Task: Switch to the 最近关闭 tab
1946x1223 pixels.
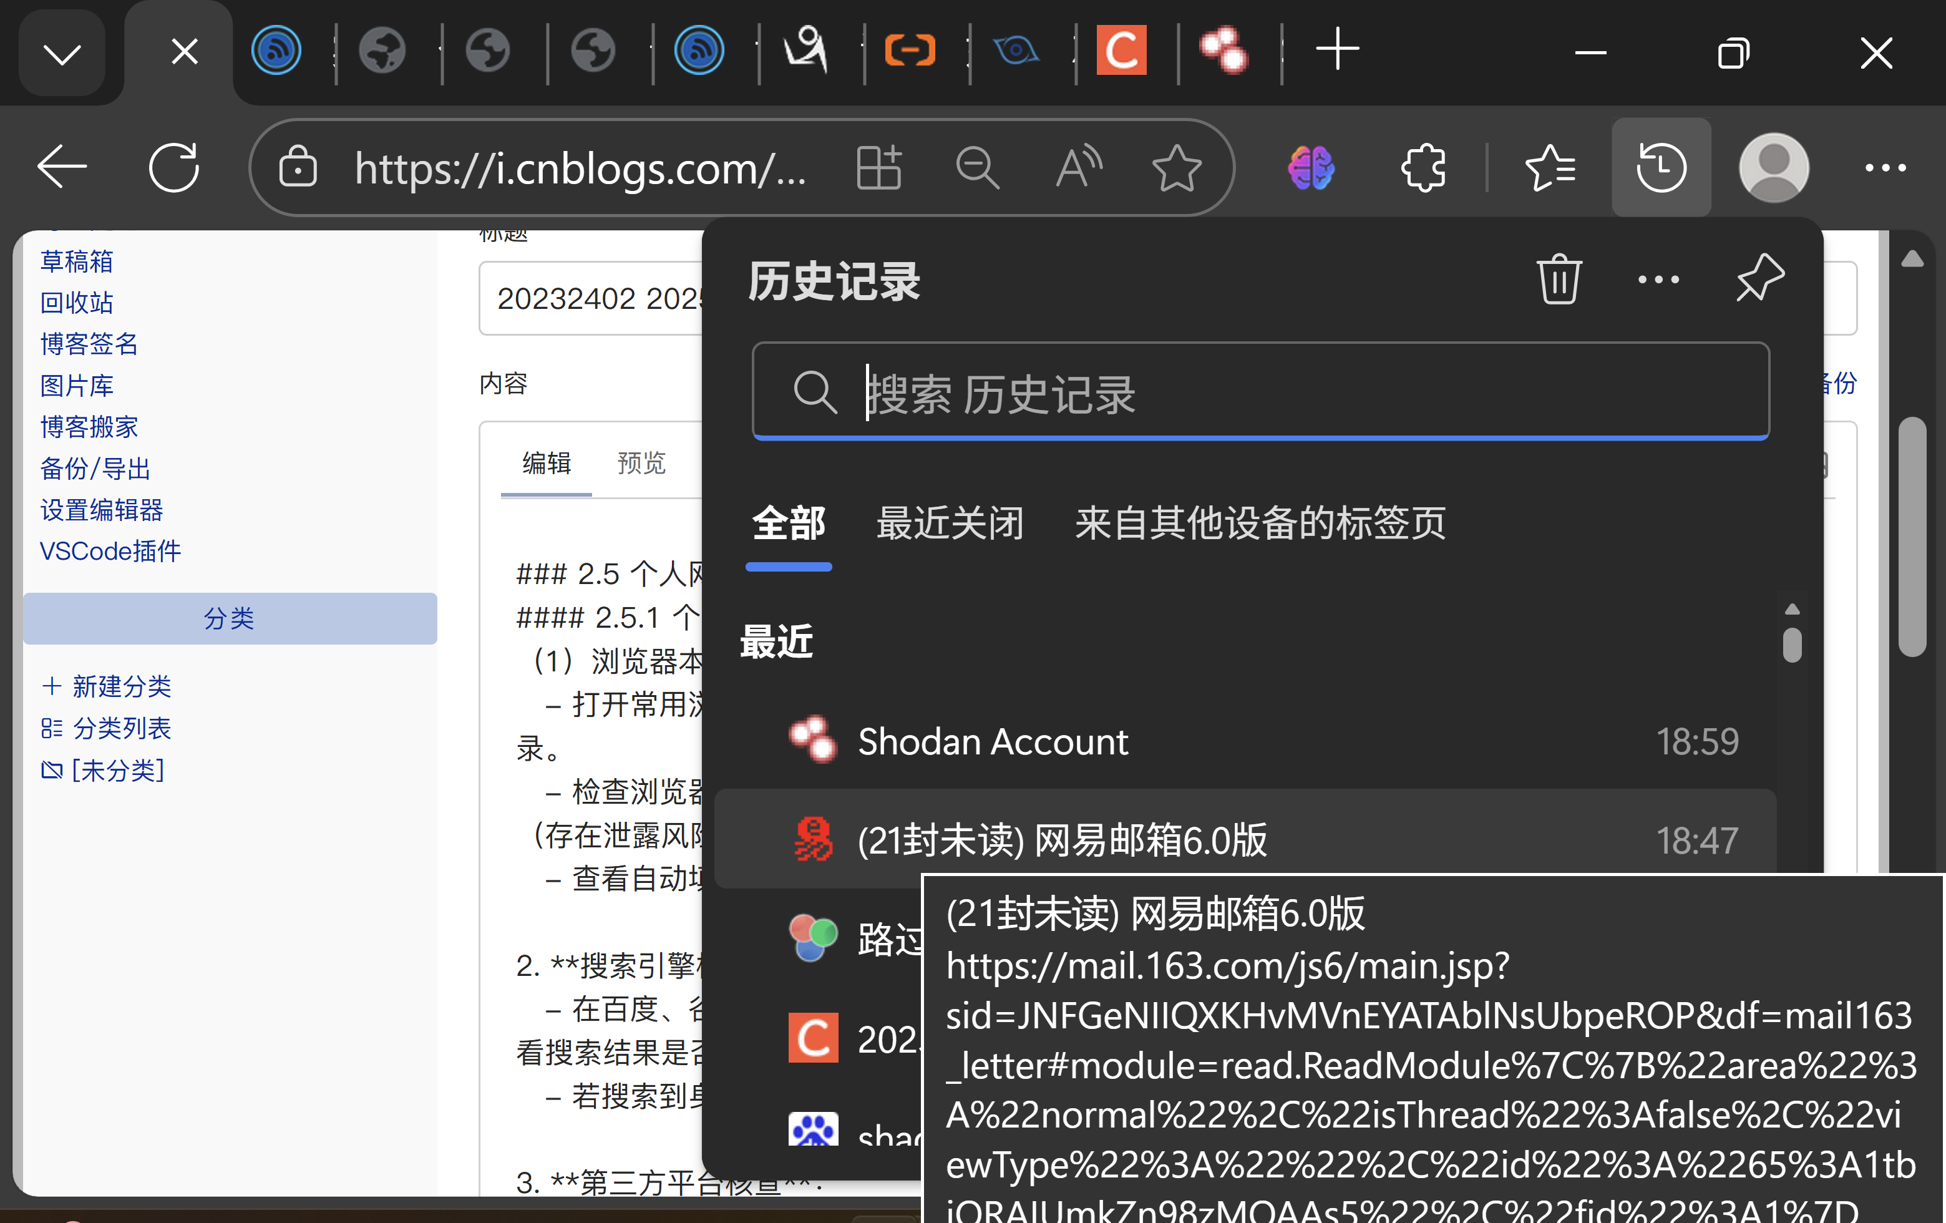Action: click(950, 523)
